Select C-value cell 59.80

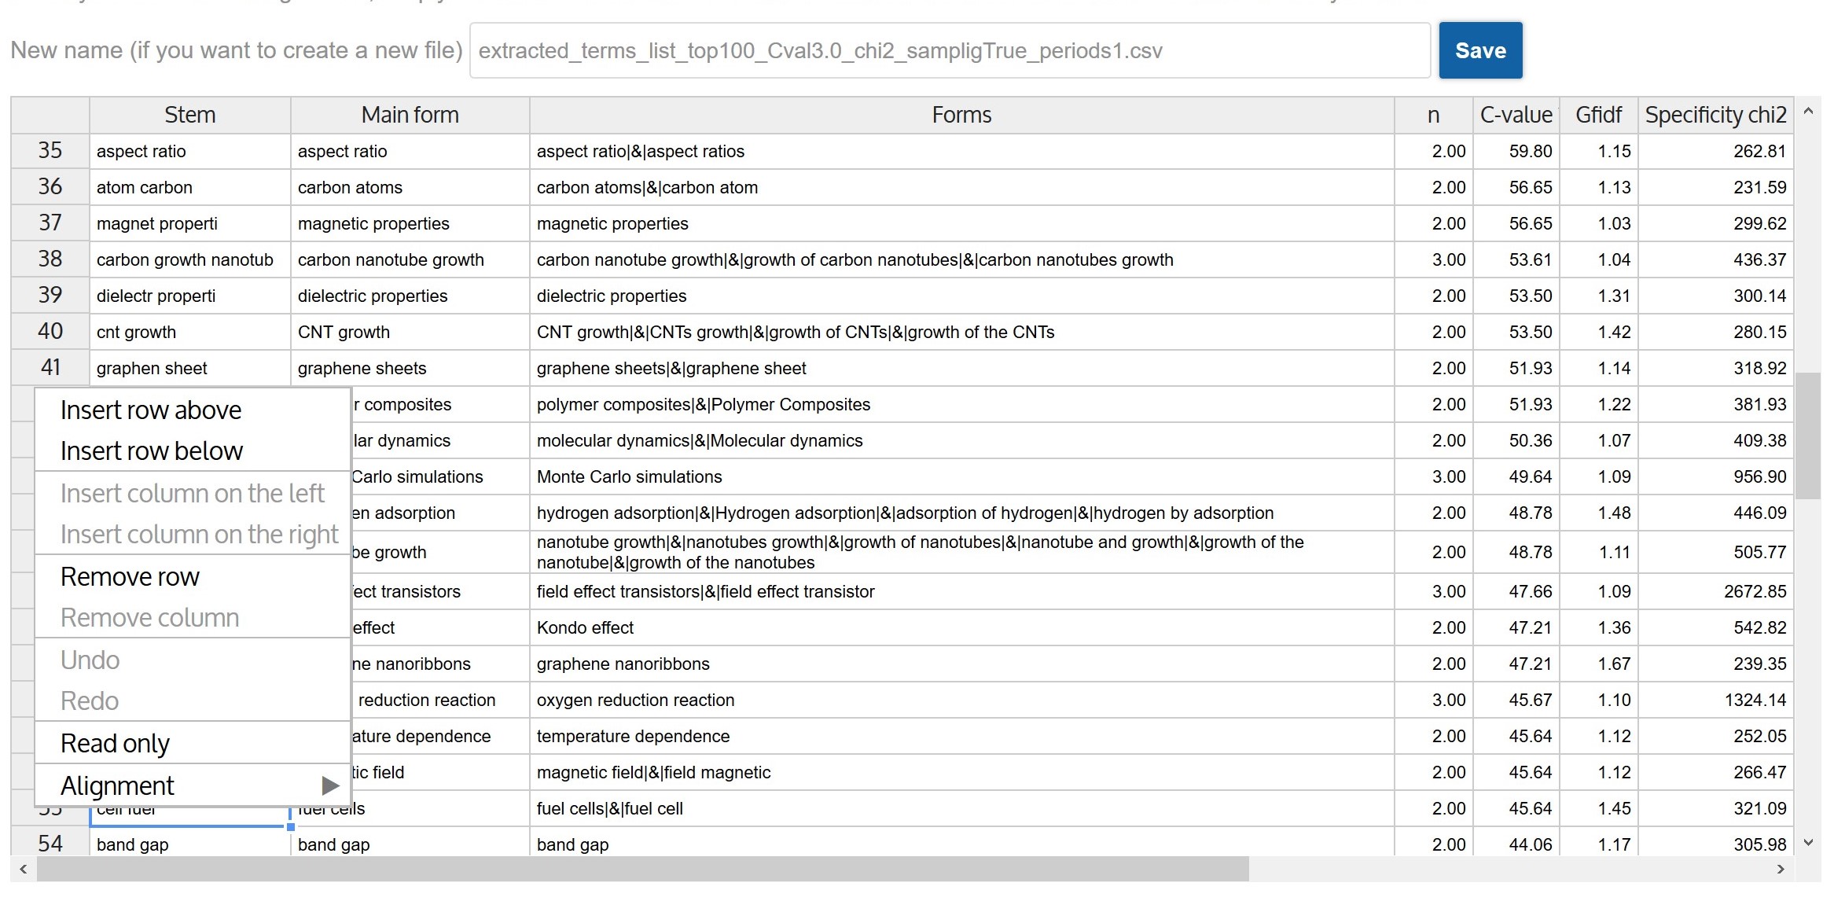click(x=1516, y=151)
